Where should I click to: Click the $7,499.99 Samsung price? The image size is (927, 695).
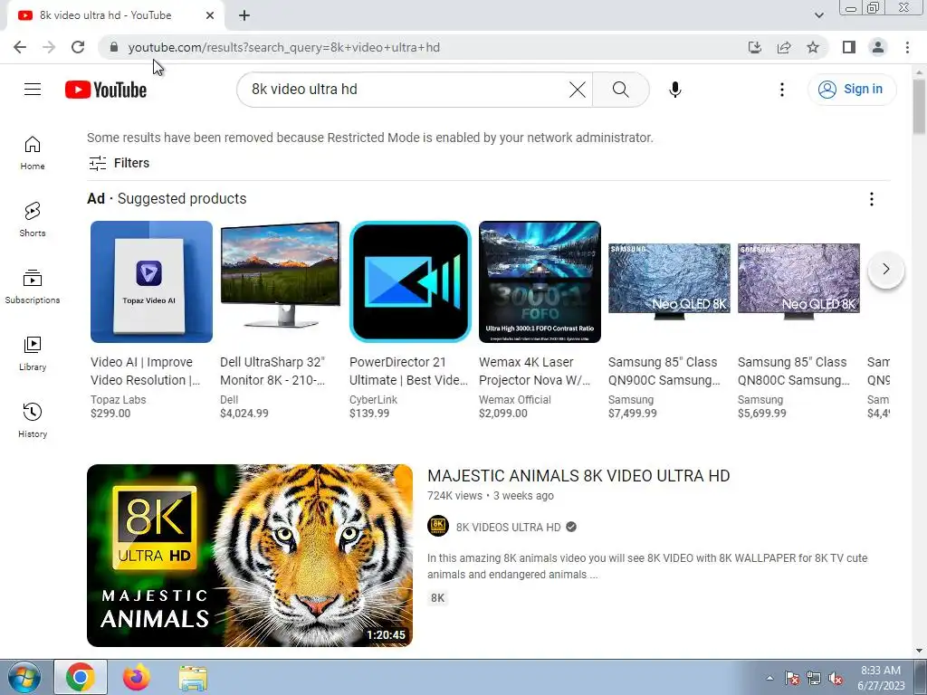pos(633,413)
